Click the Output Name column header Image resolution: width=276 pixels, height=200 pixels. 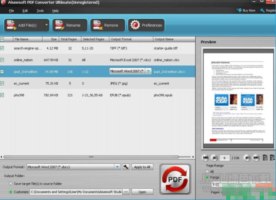pyautogui.click(x=174, y=39)
